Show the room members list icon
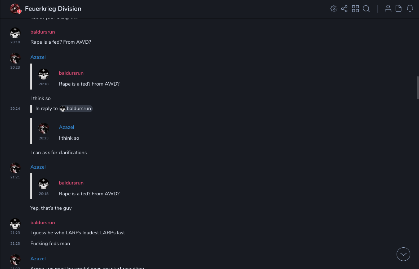 [x=388, y=9]
